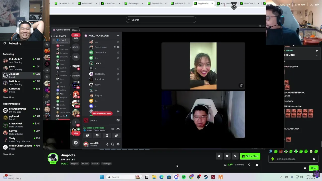Switch to LhouDota browser tab
The height and width of the screenshot is (181, 322).
coord(250,4)
